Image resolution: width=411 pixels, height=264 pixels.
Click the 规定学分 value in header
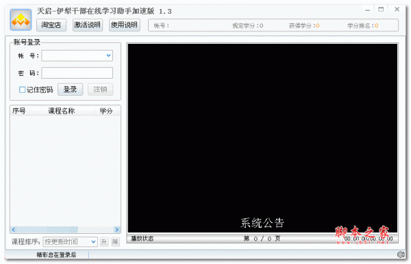coord(262,25)
